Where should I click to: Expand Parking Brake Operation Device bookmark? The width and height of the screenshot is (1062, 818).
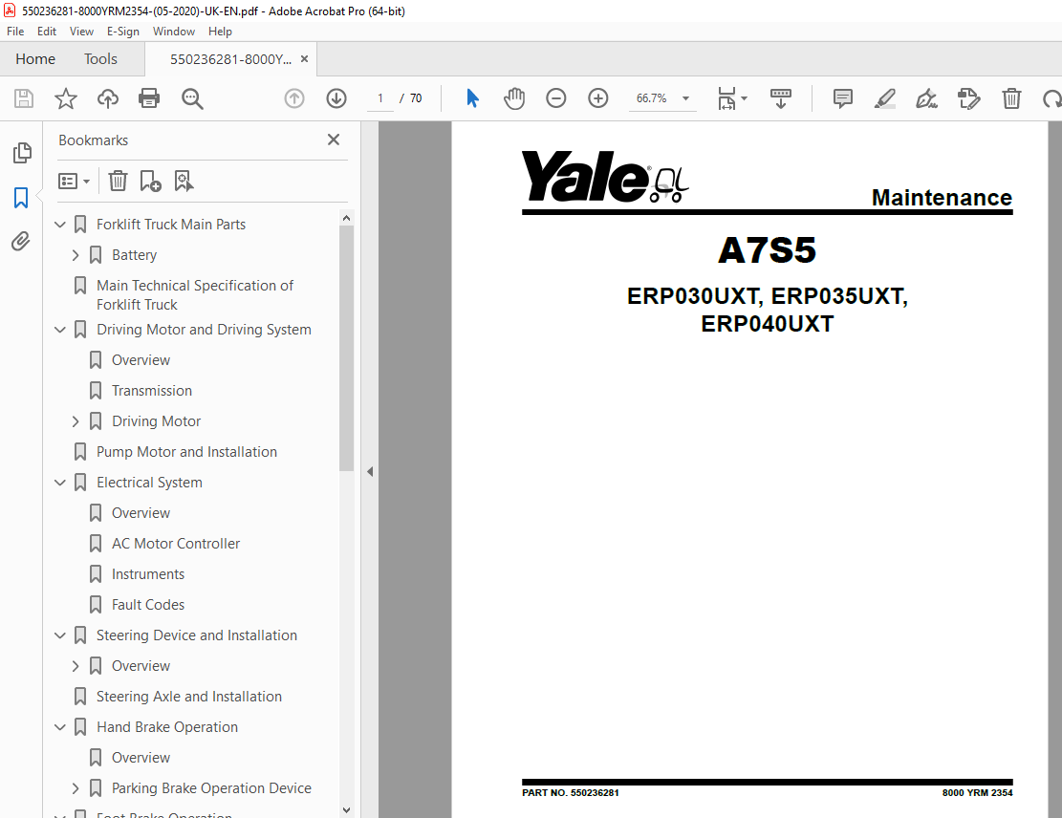76,788
